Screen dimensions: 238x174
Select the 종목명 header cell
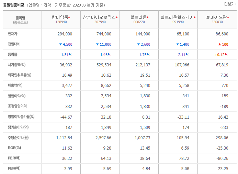[22, 20]
